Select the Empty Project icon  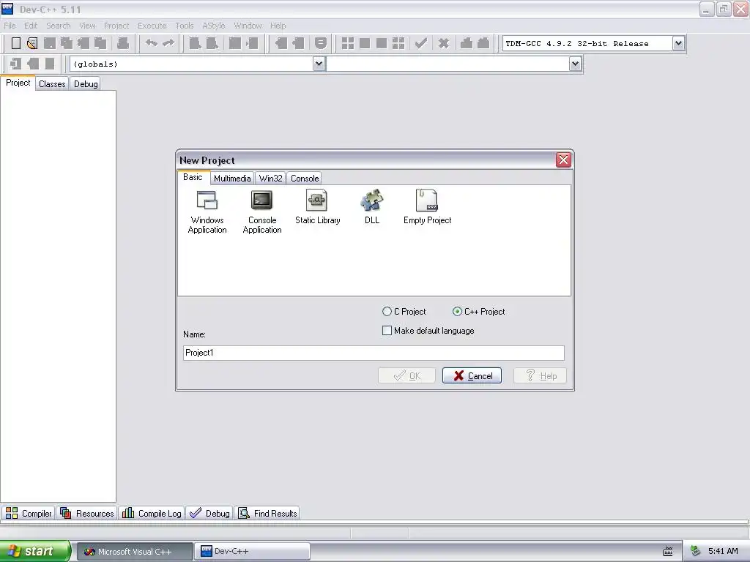tap(427, 207)
